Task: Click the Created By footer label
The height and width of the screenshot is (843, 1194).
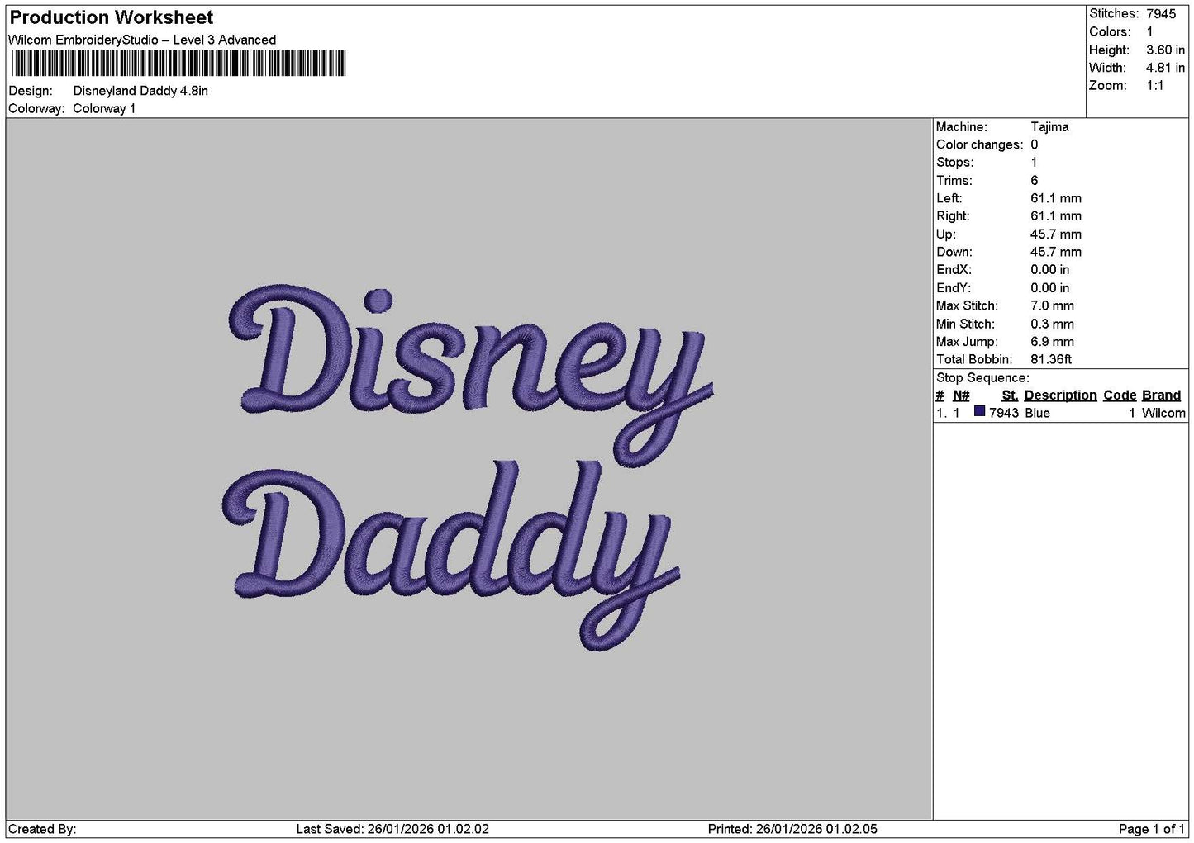Action: [42, 829]
